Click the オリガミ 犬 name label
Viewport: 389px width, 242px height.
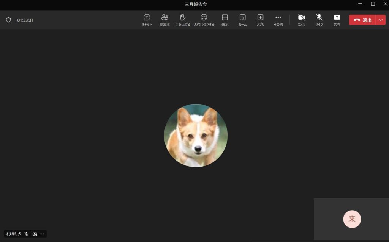(13, 234)
